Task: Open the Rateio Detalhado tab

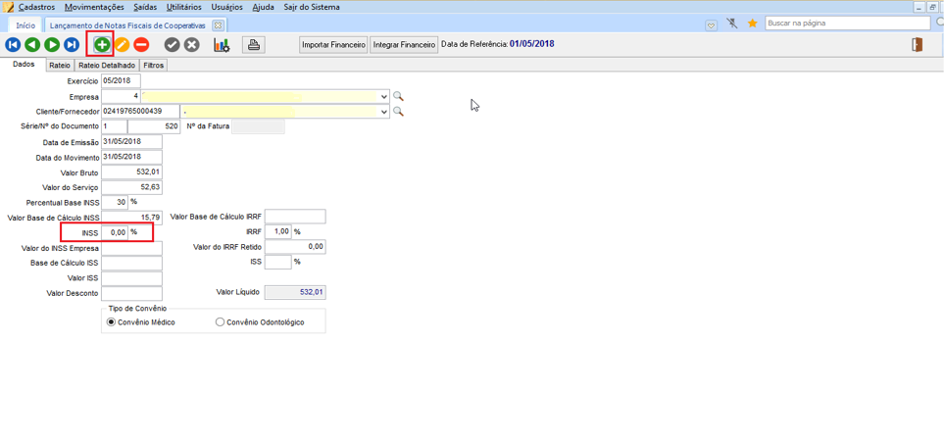Action: pos(107,65)
